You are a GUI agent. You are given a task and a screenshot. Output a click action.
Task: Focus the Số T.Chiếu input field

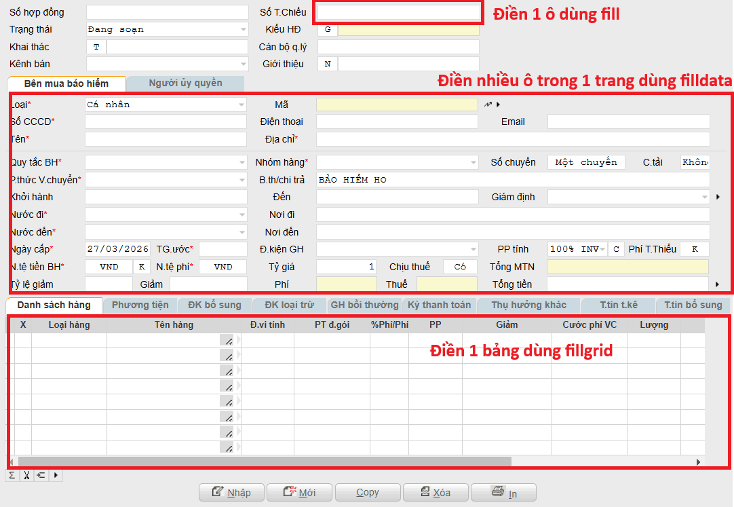[398, 12]
